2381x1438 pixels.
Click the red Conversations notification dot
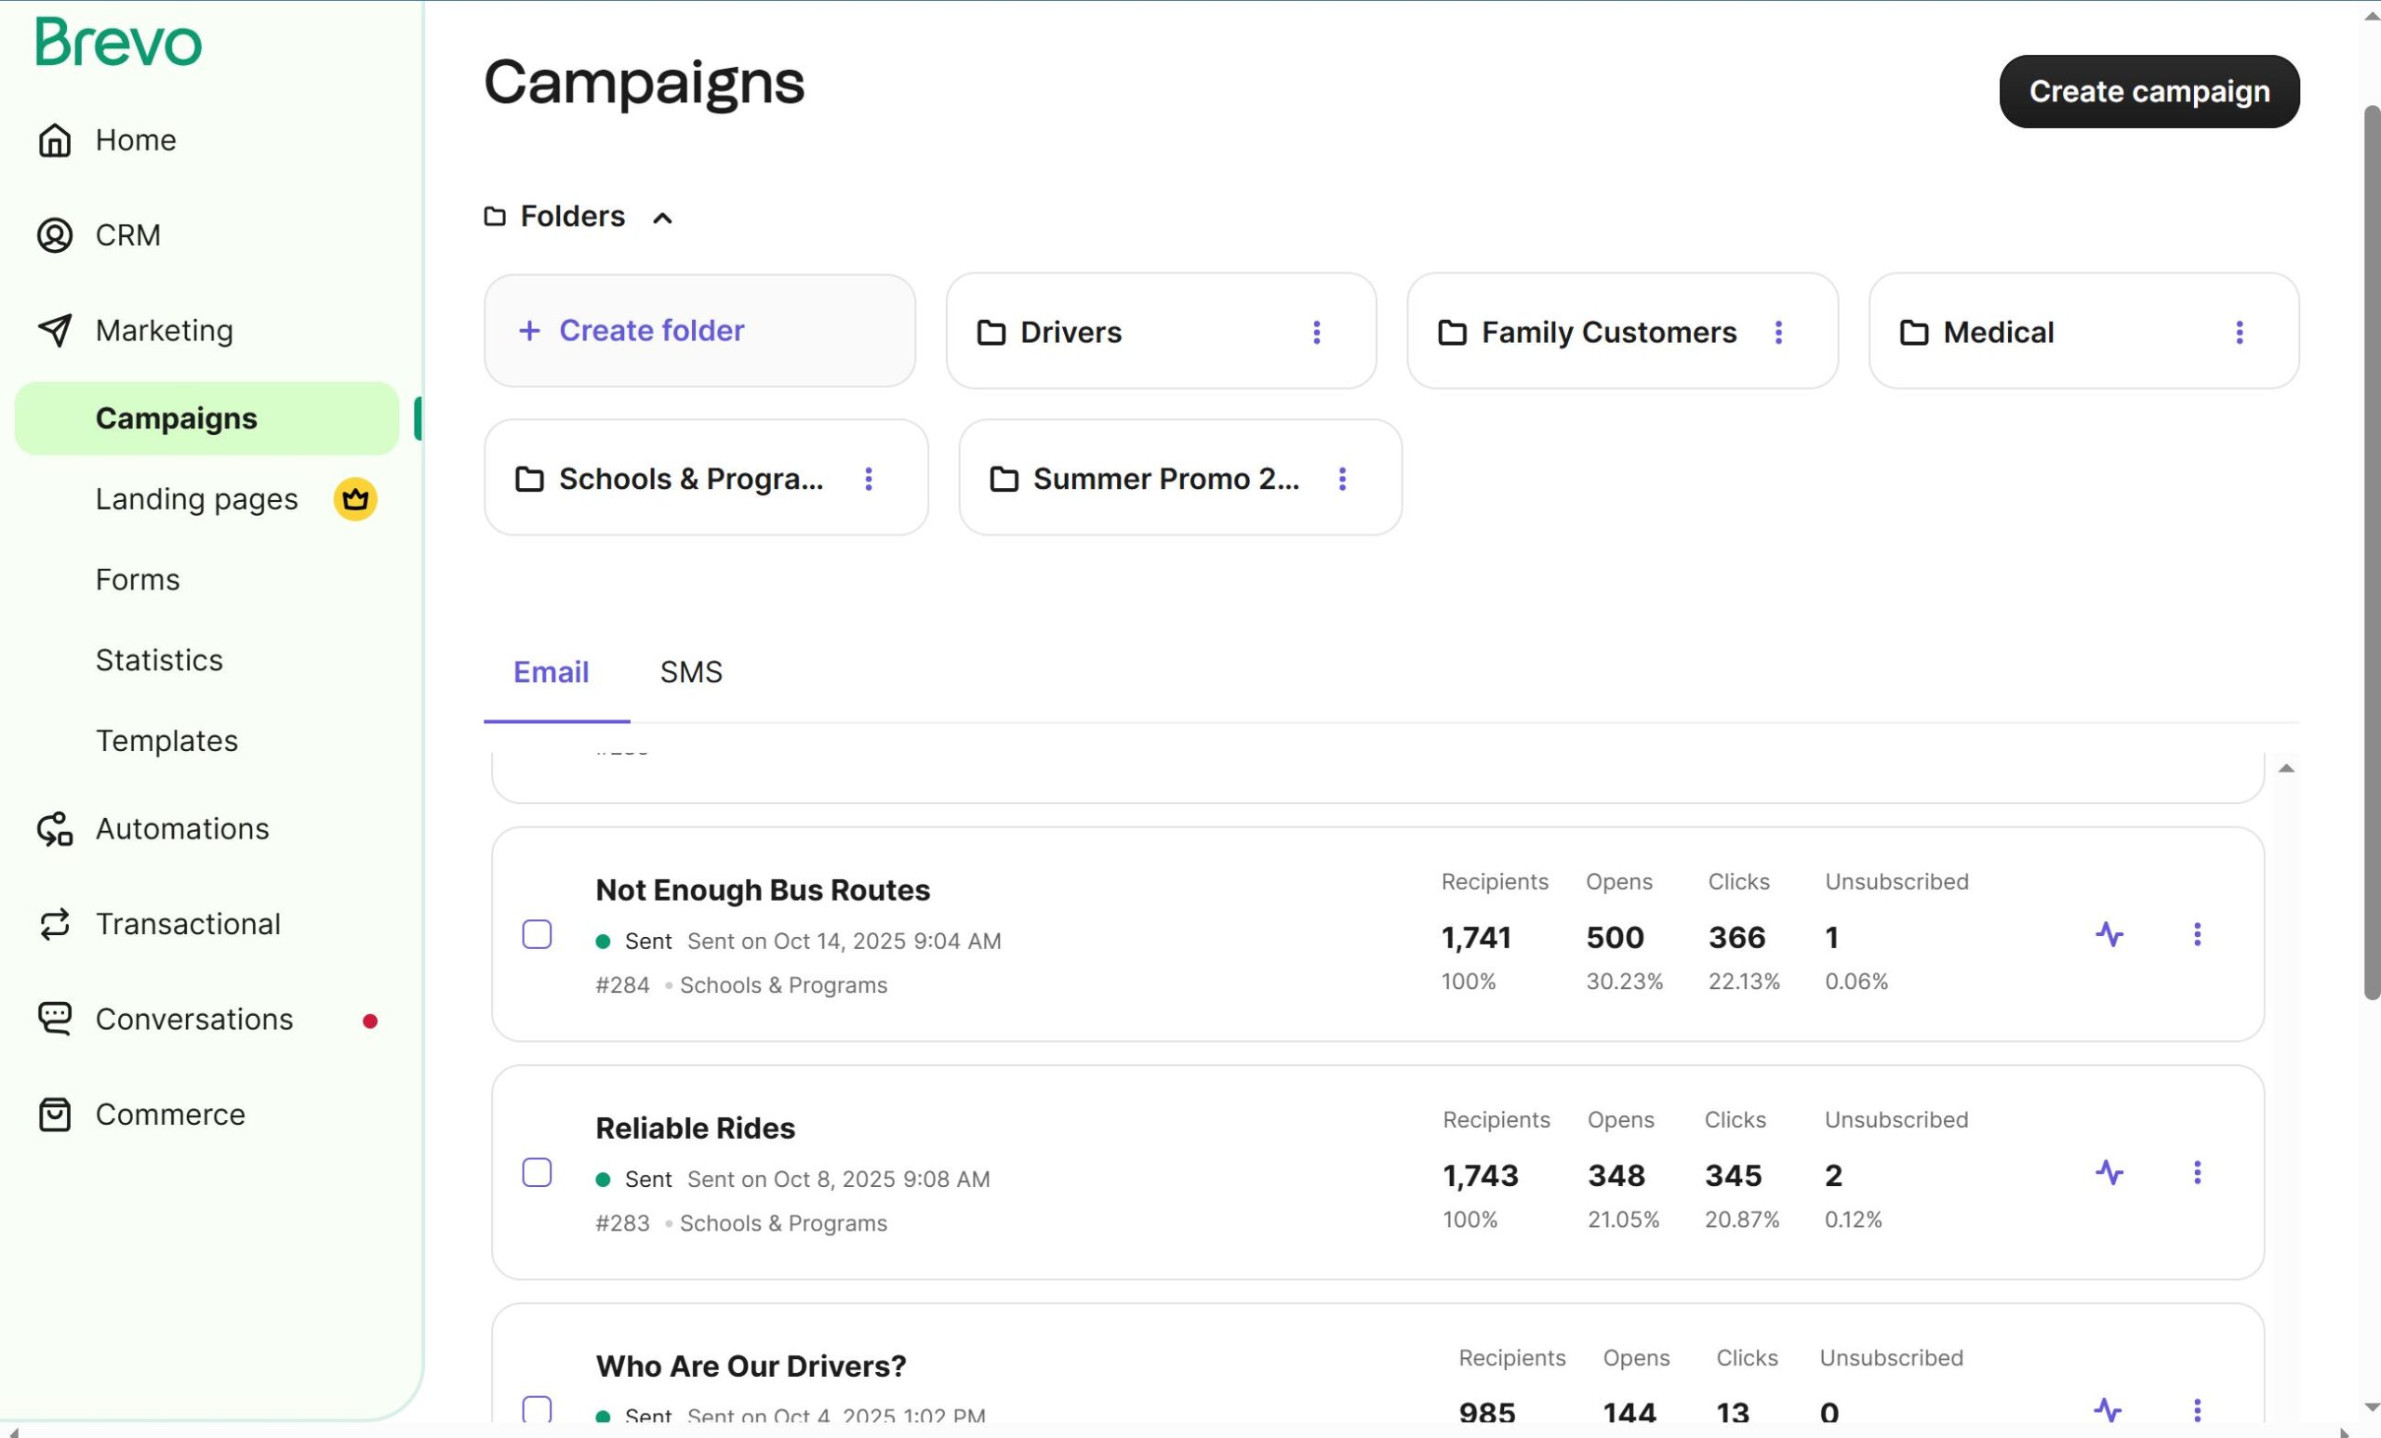(369, 1021)
